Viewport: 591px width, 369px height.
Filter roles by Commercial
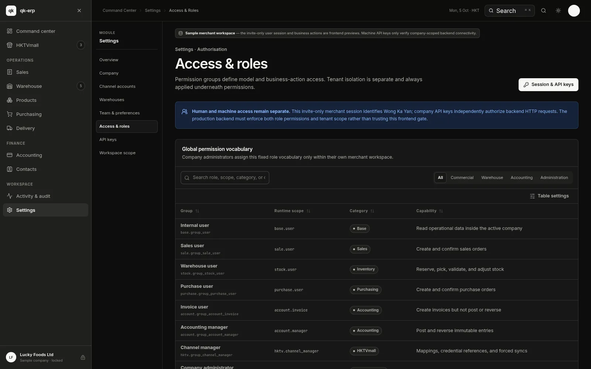coord(462,177)
